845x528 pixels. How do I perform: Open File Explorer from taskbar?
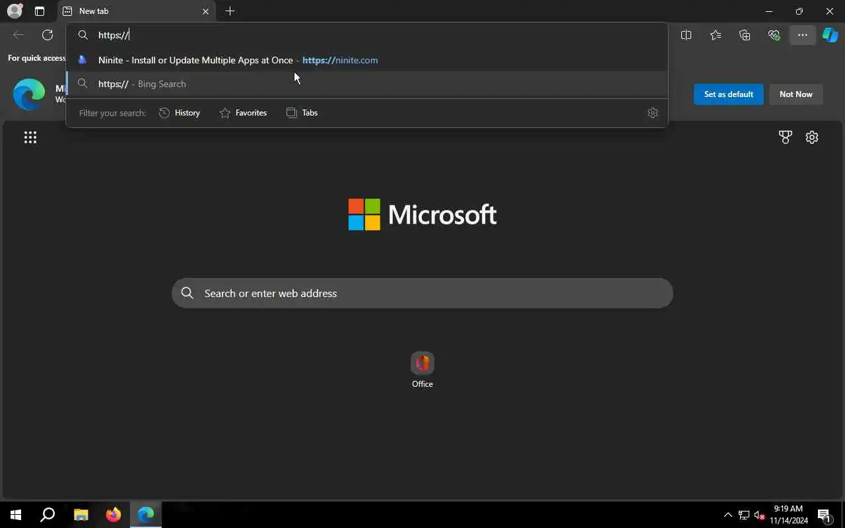tap(81, 515)
